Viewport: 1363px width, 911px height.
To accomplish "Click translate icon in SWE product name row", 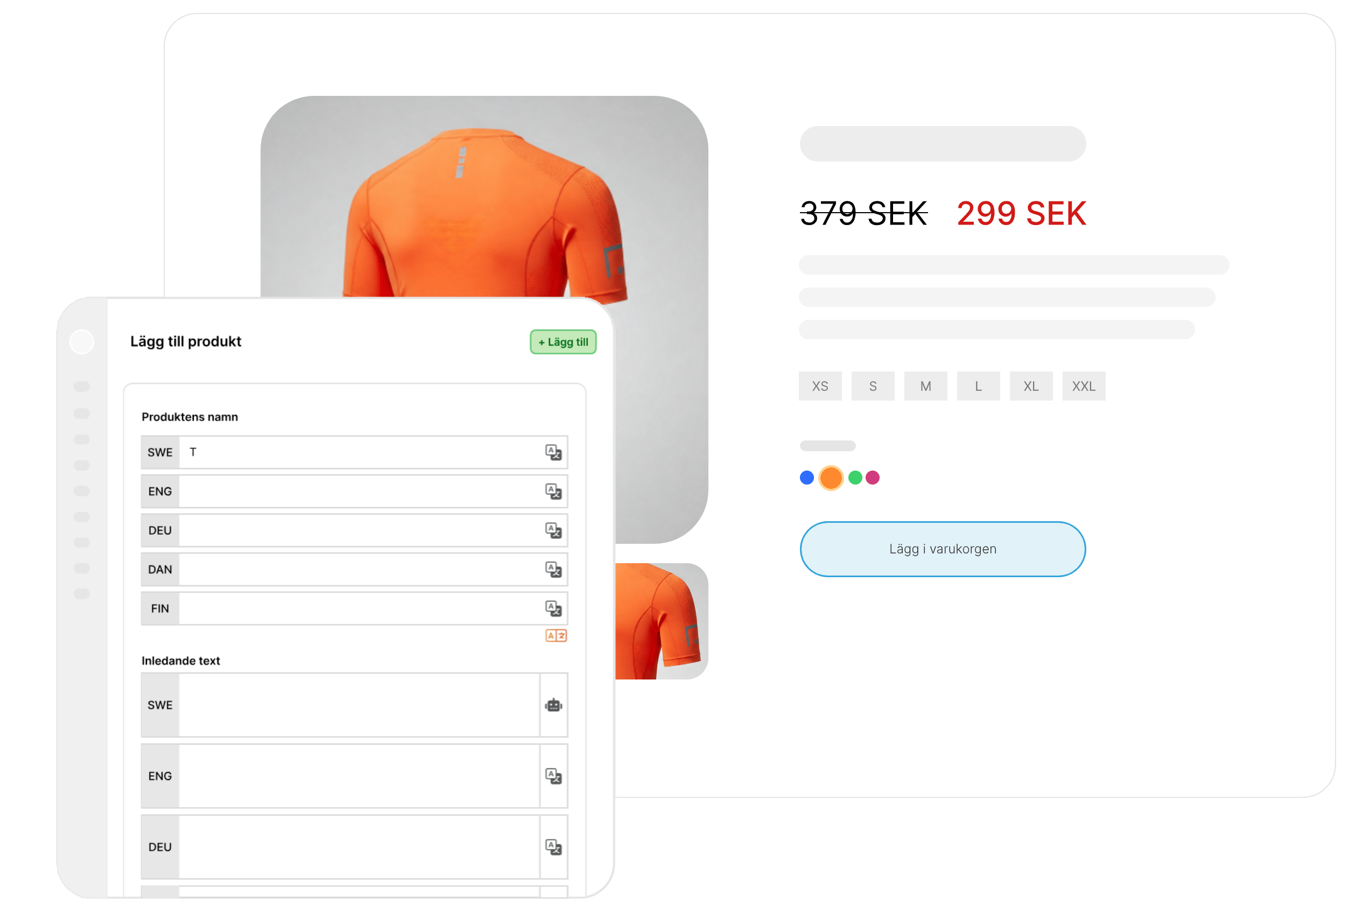I will (x=553, y=452).
